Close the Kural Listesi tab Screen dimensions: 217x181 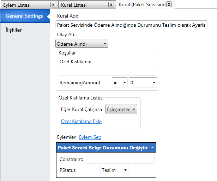(111, 5)
